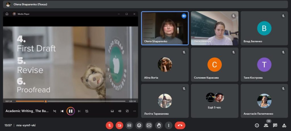Screen dimensions: 291x131
Task: Skip to previous track in player
Action: (62, 111)
